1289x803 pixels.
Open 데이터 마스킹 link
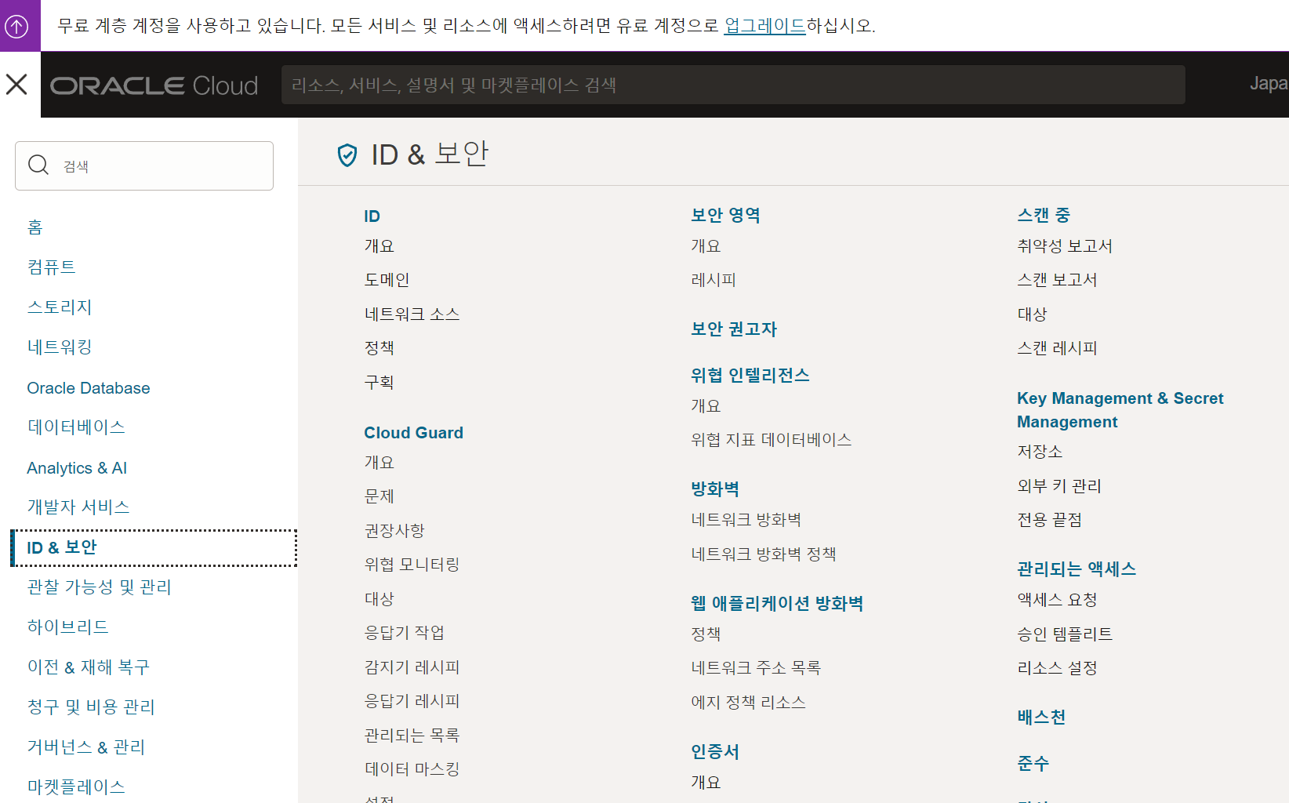coord(412,769)
